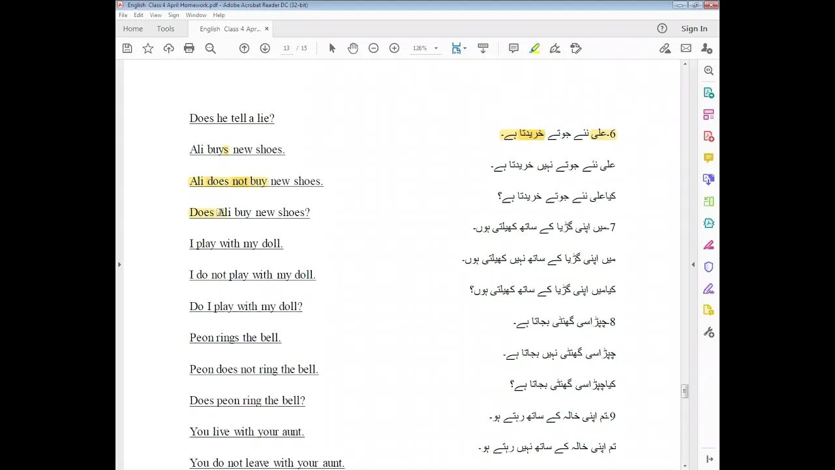Open Combine Files tool in right pane

point(709,180)
